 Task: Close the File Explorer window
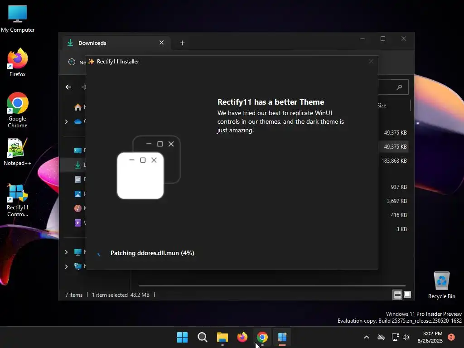coord(404,39)
